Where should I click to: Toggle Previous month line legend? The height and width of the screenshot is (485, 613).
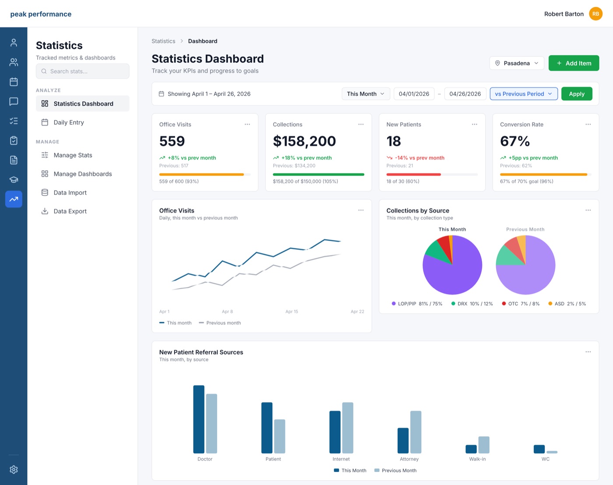click(220, 323)
